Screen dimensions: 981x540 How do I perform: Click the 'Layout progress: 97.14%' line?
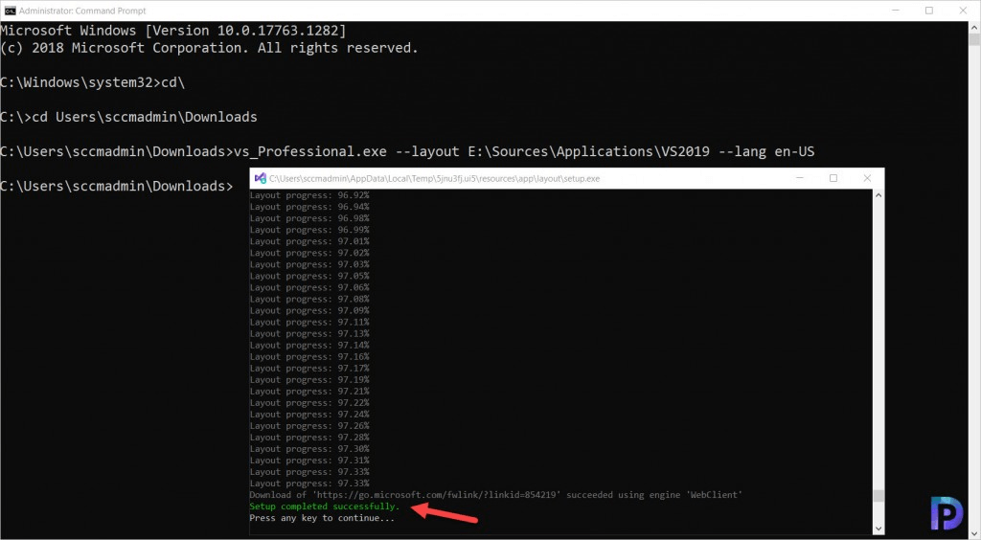309,346
